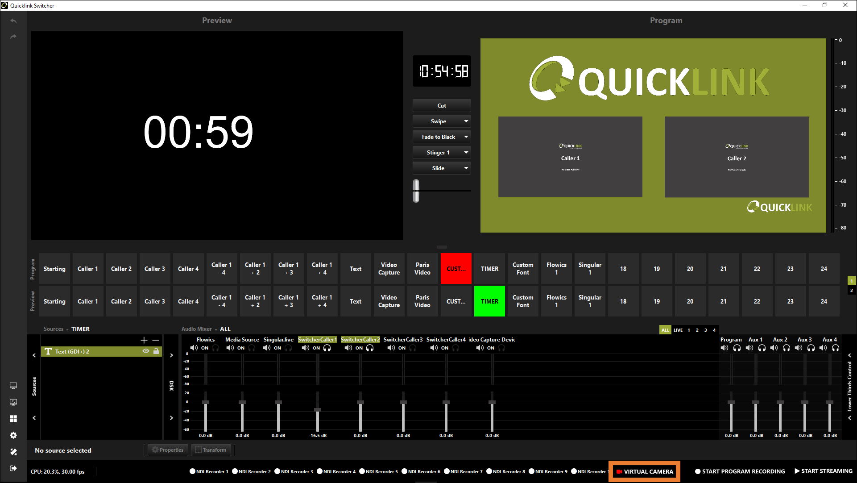Toggle NDI Recorder 7 radio button

[447, 471]
